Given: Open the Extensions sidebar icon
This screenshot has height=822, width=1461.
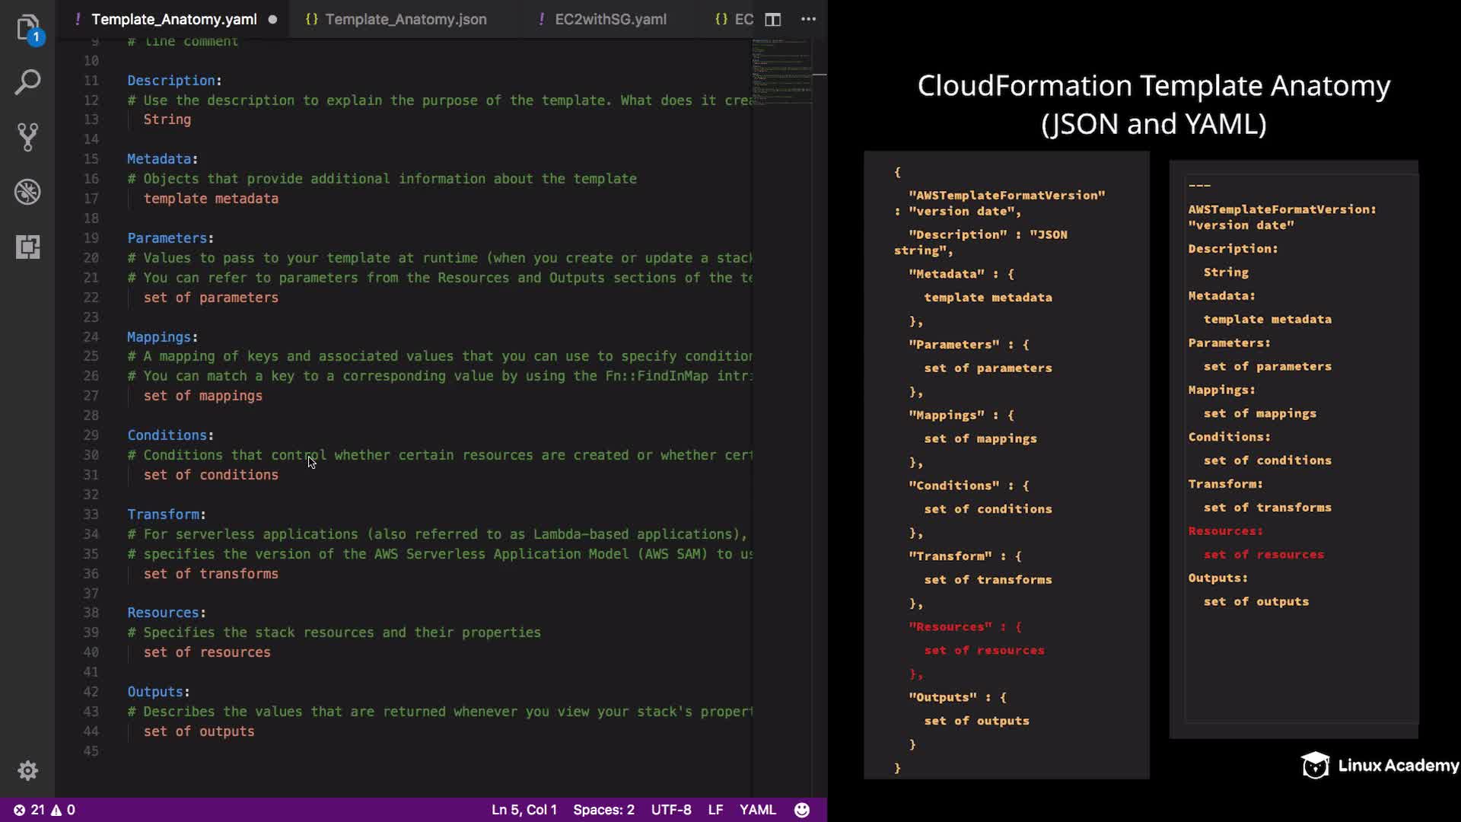Looking at the screenshot, I should [27, 247].
